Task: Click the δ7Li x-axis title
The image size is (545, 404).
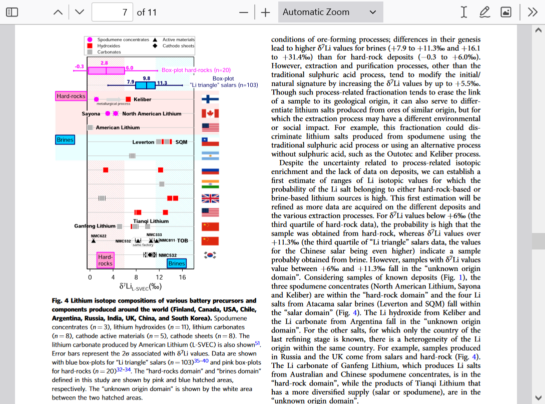Action: coord(141,286)
